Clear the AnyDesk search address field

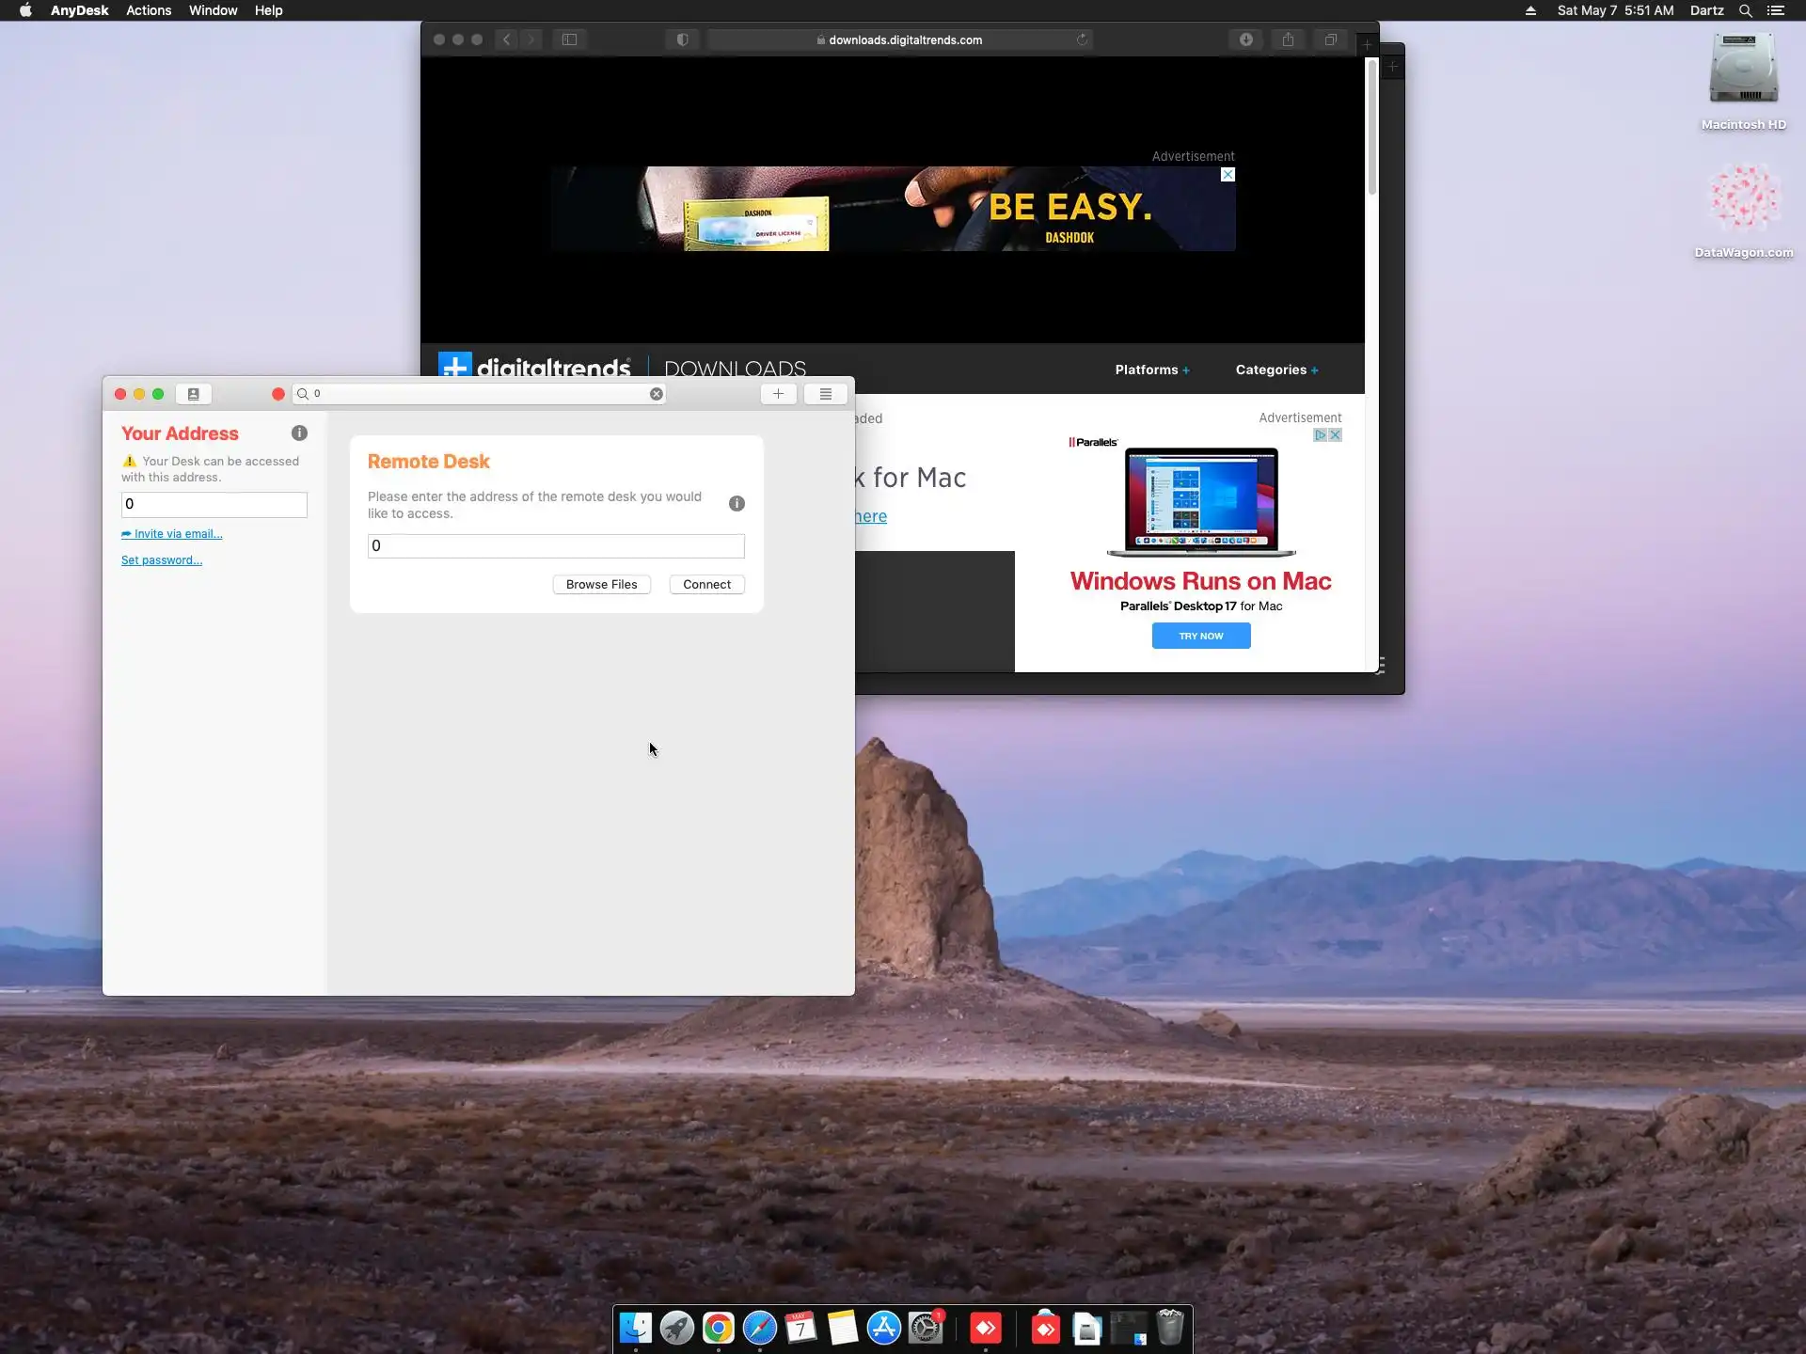656,394
